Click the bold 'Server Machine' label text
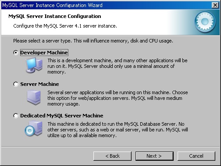The width and height of the screenshot is (221, 166). coord(39,84)
